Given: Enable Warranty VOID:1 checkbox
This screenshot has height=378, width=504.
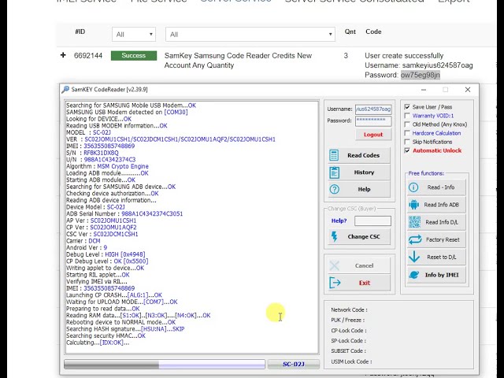Looking at the screenshot, I should click(x=407, y=116).
